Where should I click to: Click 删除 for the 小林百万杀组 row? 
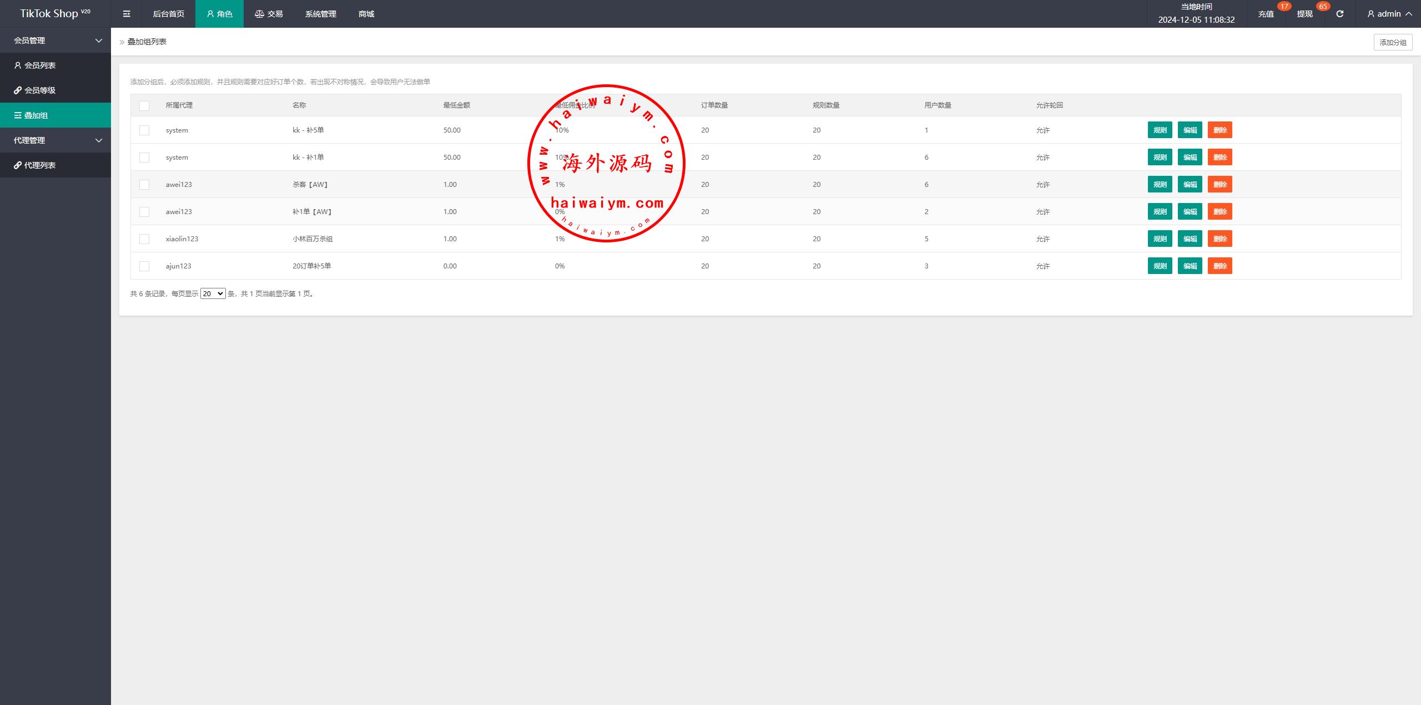pos(1220,239)
